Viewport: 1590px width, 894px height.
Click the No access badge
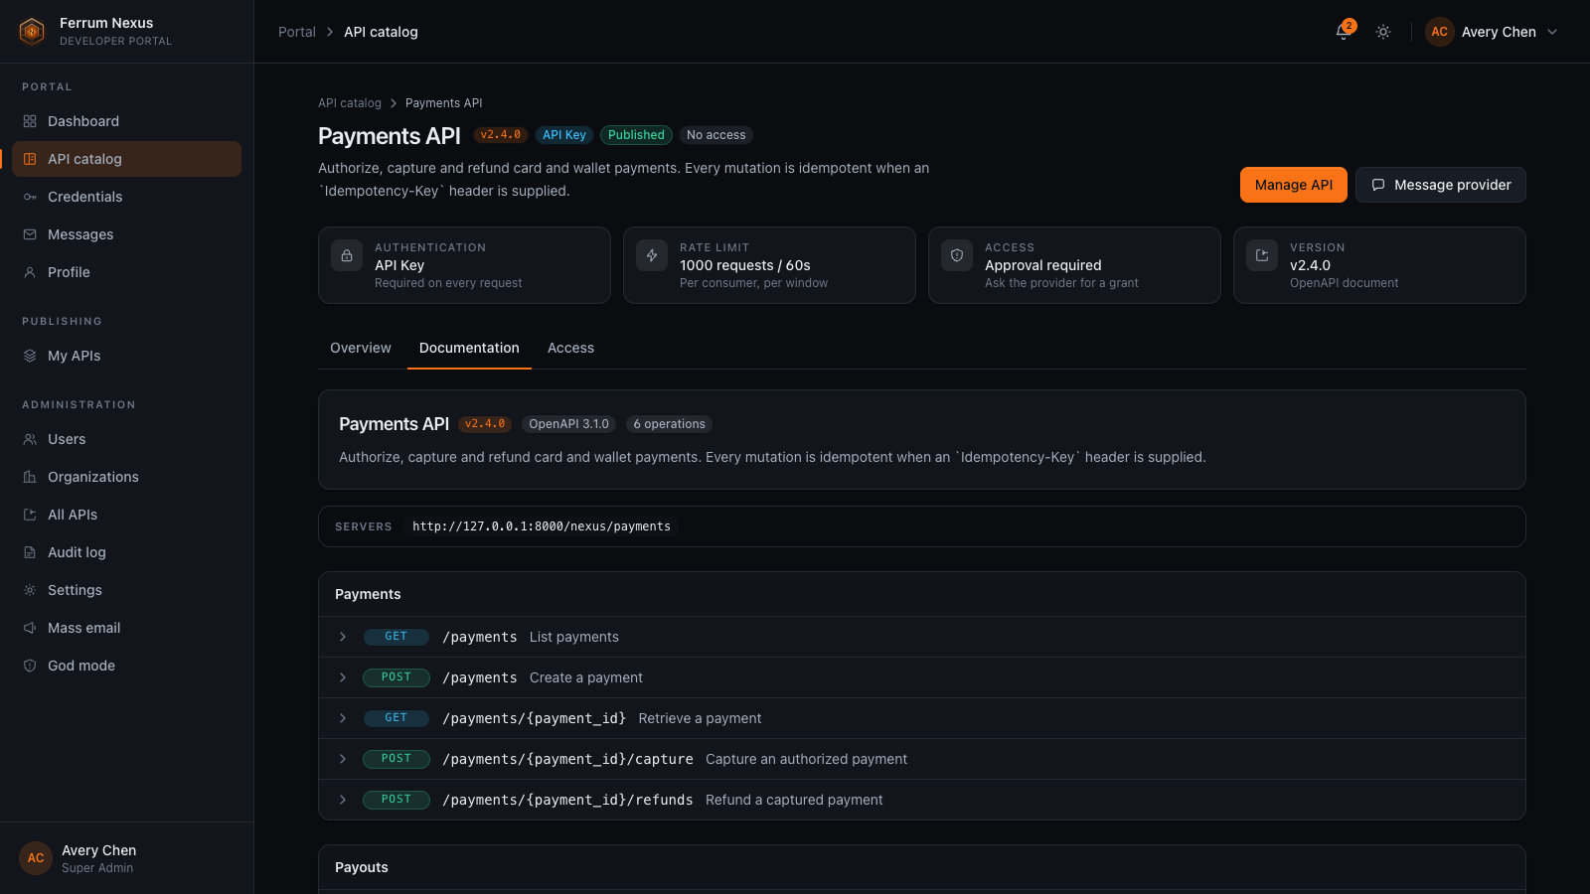point(715,135)
